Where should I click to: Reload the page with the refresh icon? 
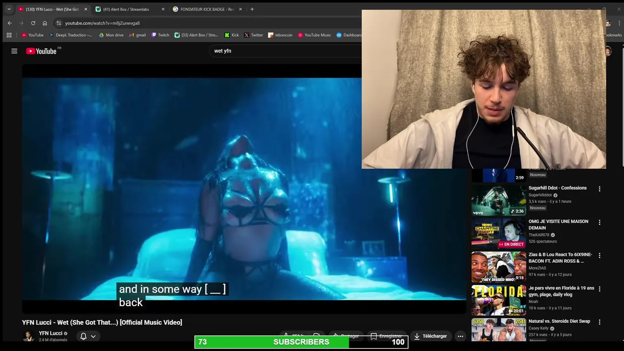(33, 23)
